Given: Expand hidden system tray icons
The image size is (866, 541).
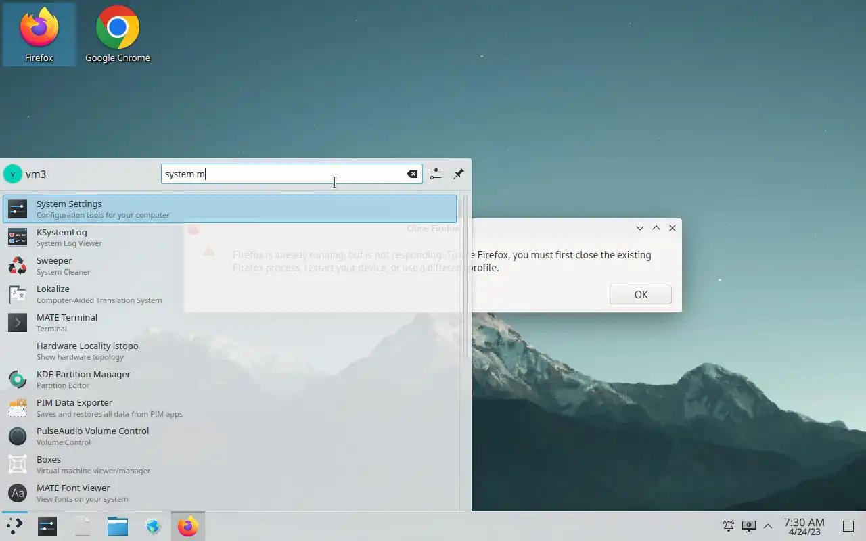Looking at the screenshot, I should (x=768, y=526).
